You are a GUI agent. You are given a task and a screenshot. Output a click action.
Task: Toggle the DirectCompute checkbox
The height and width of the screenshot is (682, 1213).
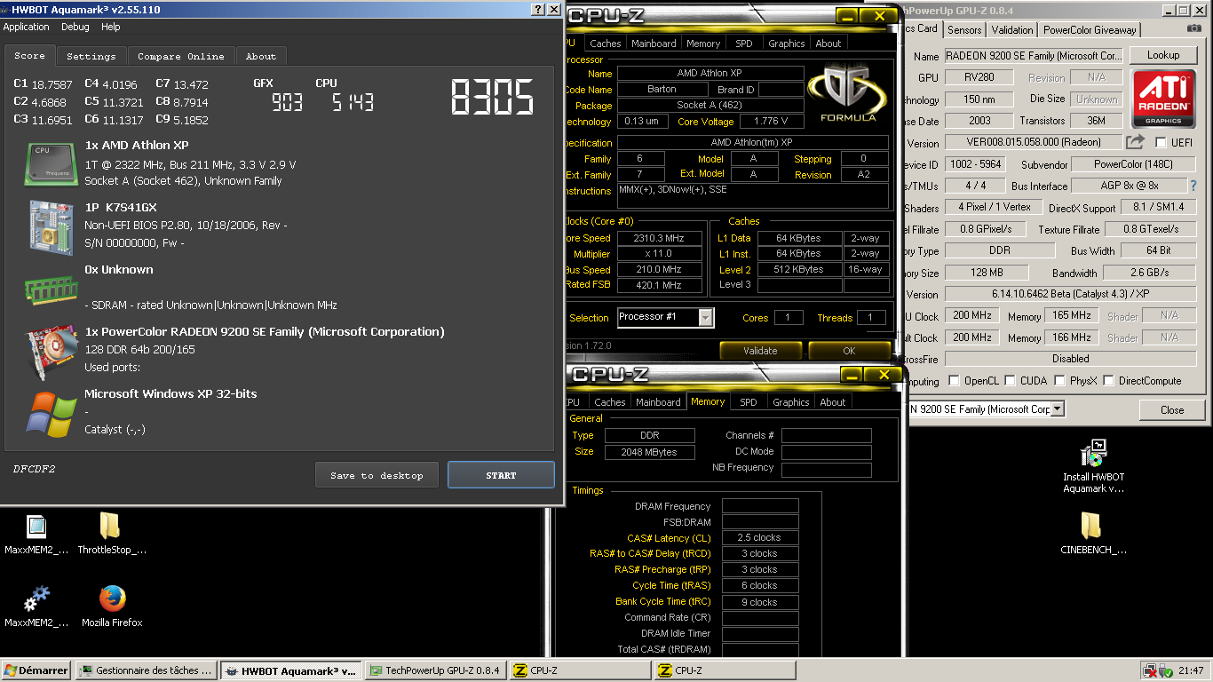tap(1107, 381)
